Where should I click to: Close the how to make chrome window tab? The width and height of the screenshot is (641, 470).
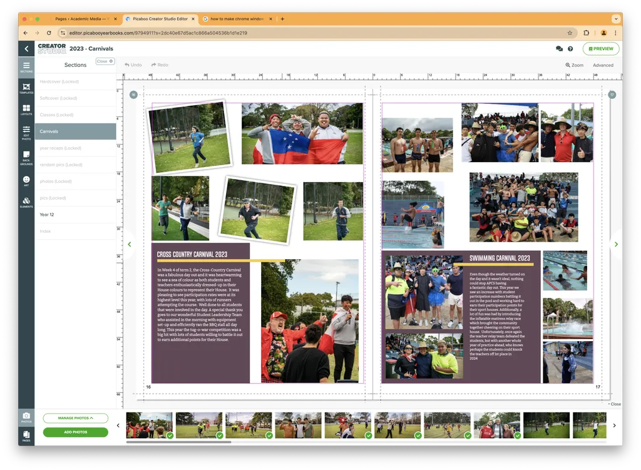pos(270,19)
